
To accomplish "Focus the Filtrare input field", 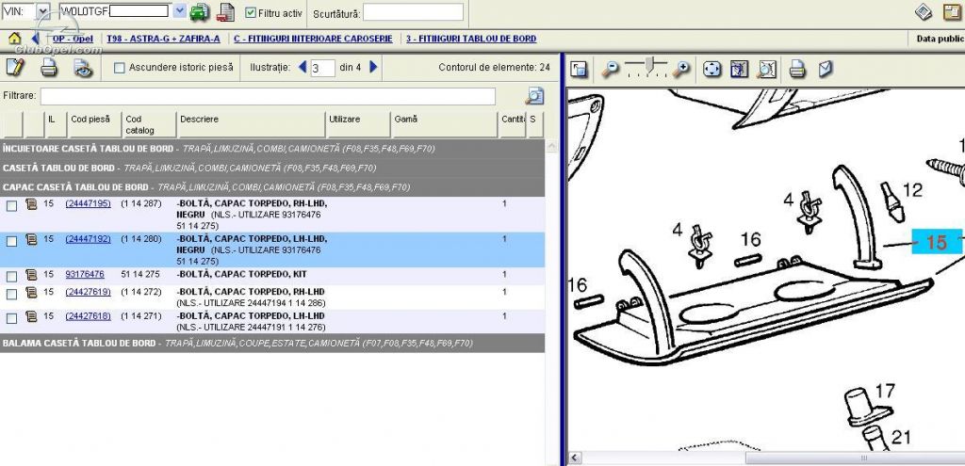I will coord(268,97).
